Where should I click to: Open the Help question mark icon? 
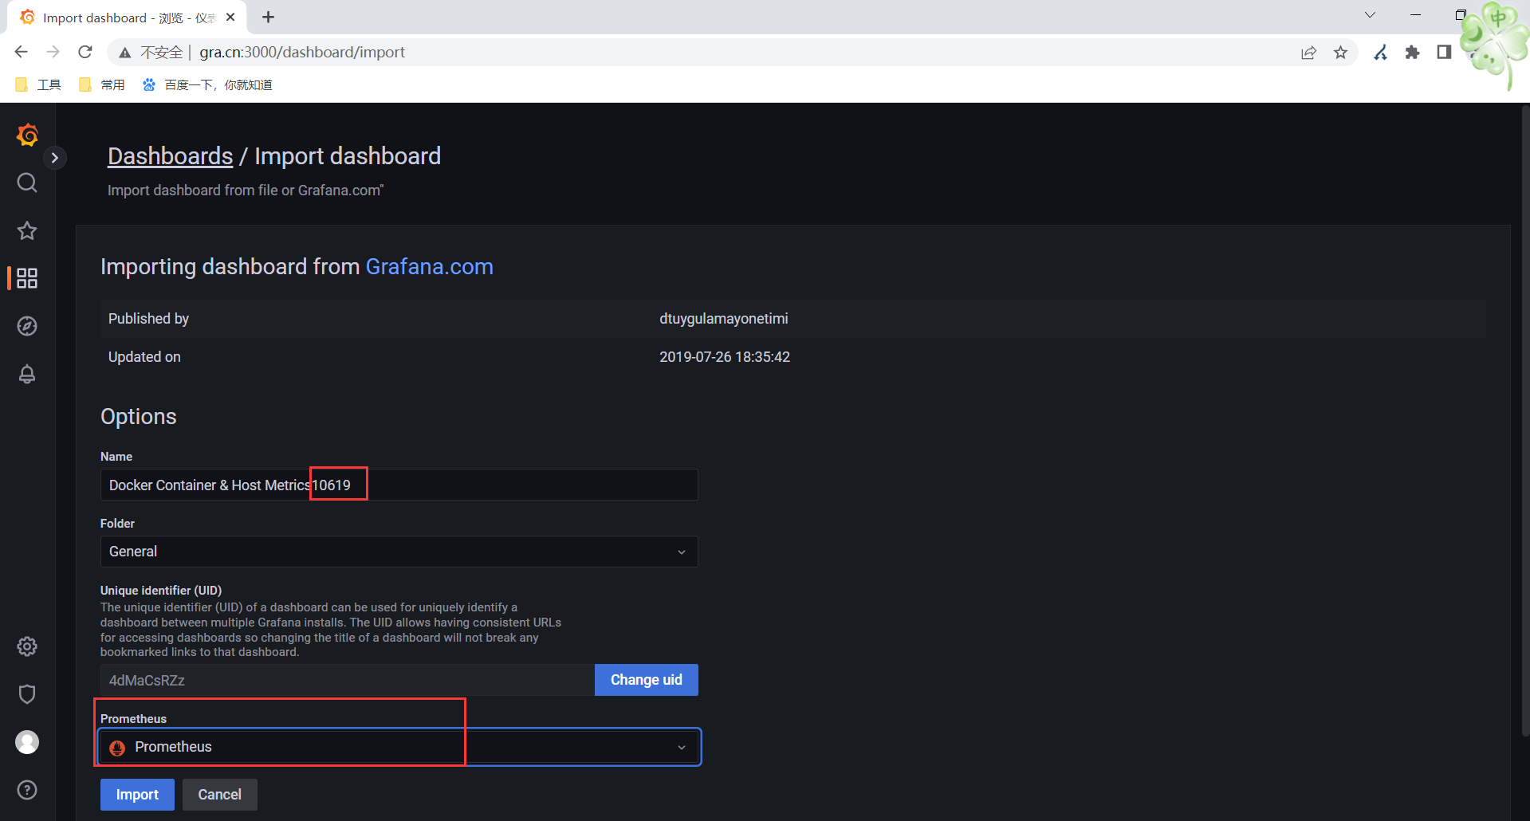[27, 790]
